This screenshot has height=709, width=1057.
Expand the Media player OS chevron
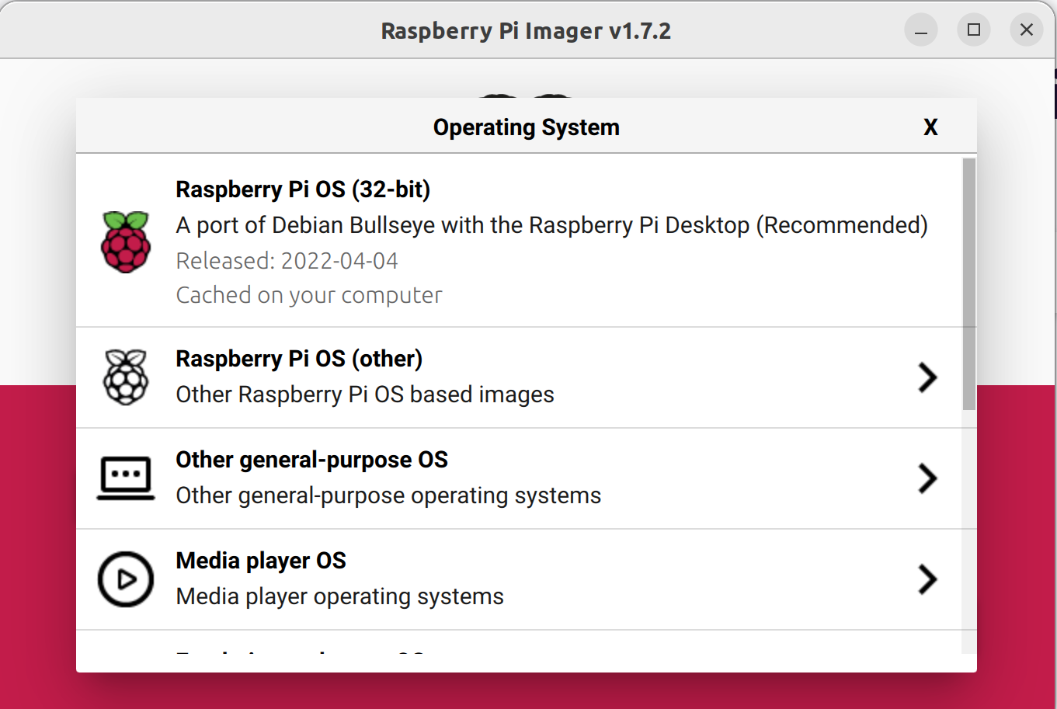[928, 579]
